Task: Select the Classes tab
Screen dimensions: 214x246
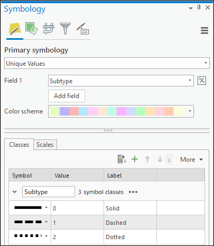Action: point(19,145)
